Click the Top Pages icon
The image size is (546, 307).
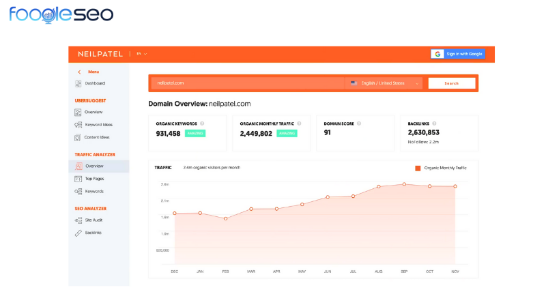pyautogui.click(x=78, y=179)
